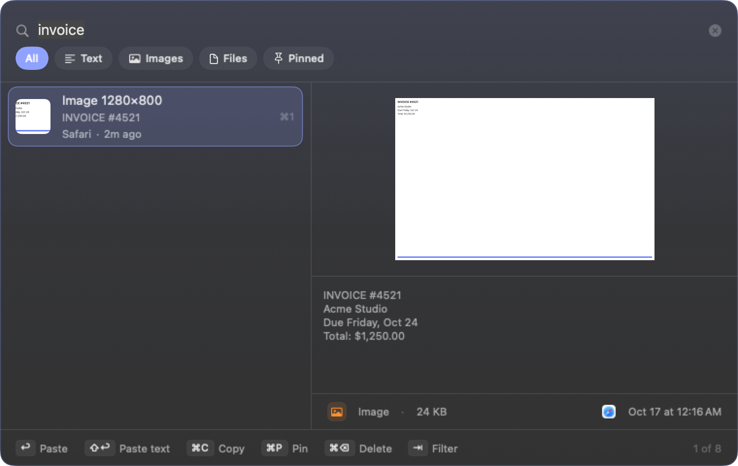Click the magnifying glass search icon
This screenshot has width=738, height=466.
coord(22,31)
